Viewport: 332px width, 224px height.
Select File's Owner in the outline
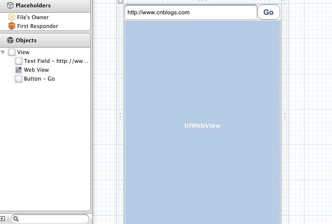click(33, 17)
